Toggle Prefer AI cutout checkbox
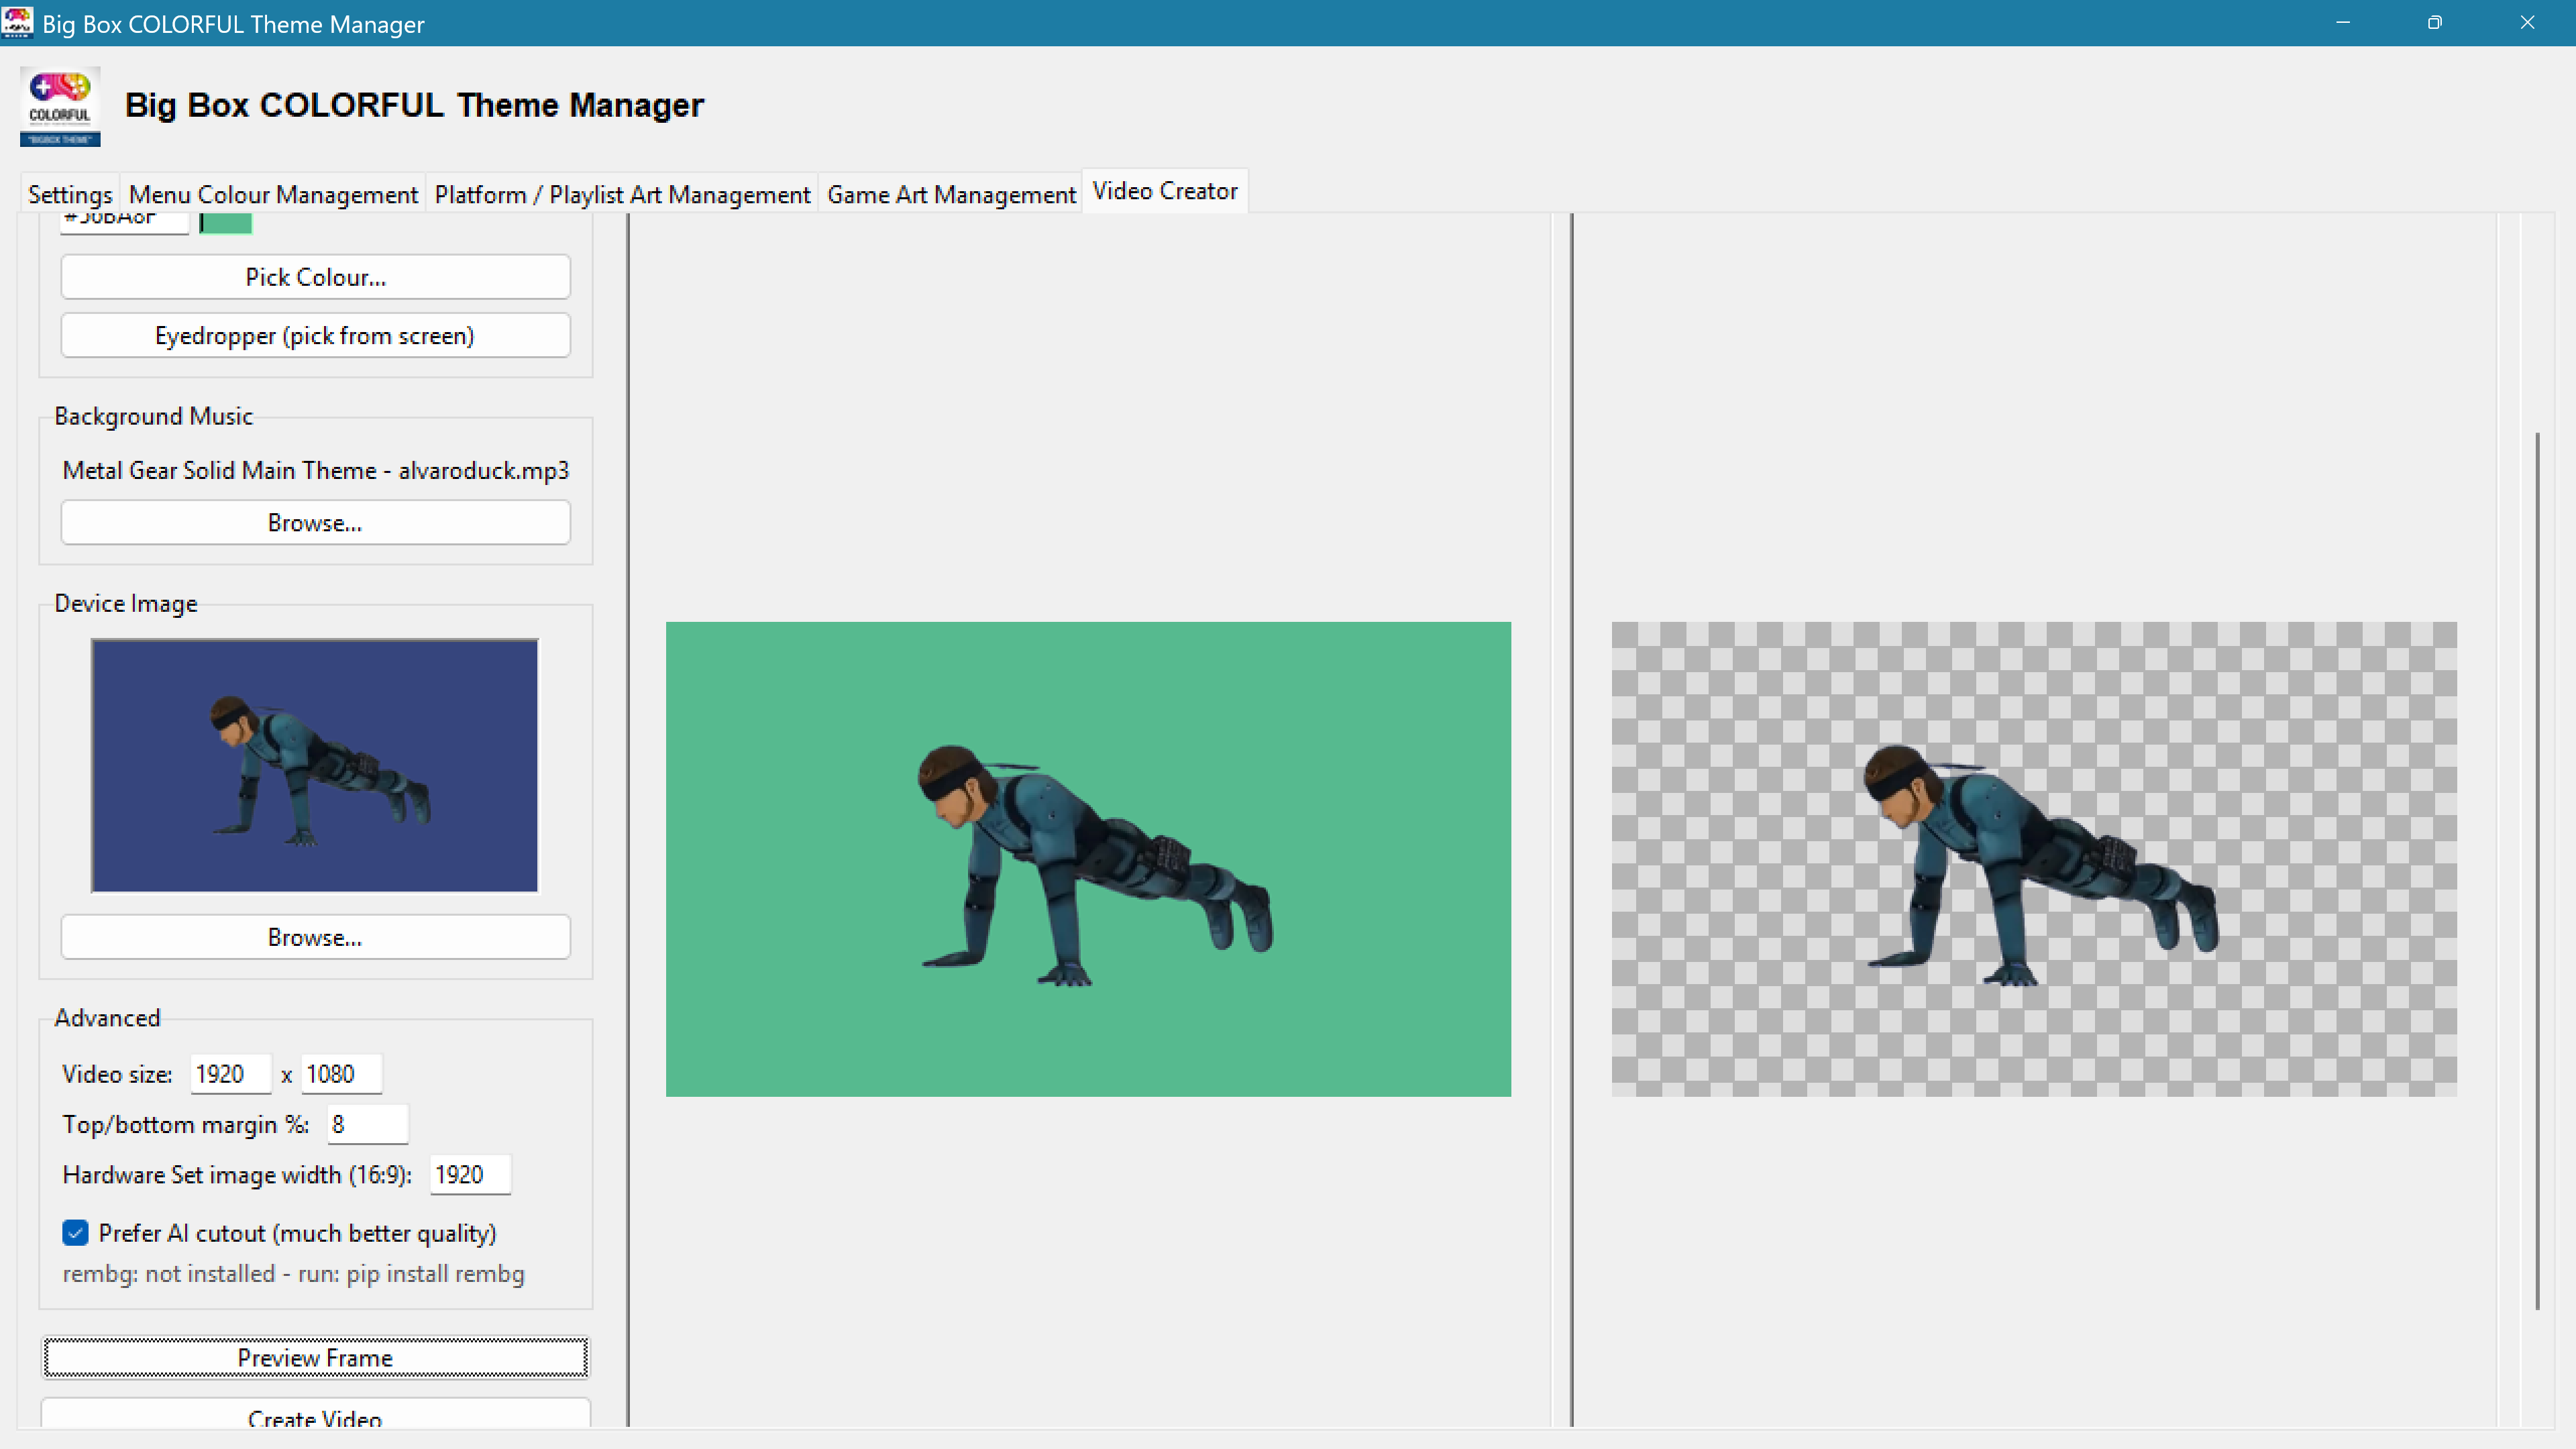This screenshot has height=1449, width=2576. [75, 1233]
